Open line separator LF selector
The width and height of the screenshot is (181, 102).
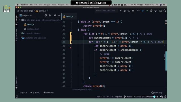click(104, 97)
